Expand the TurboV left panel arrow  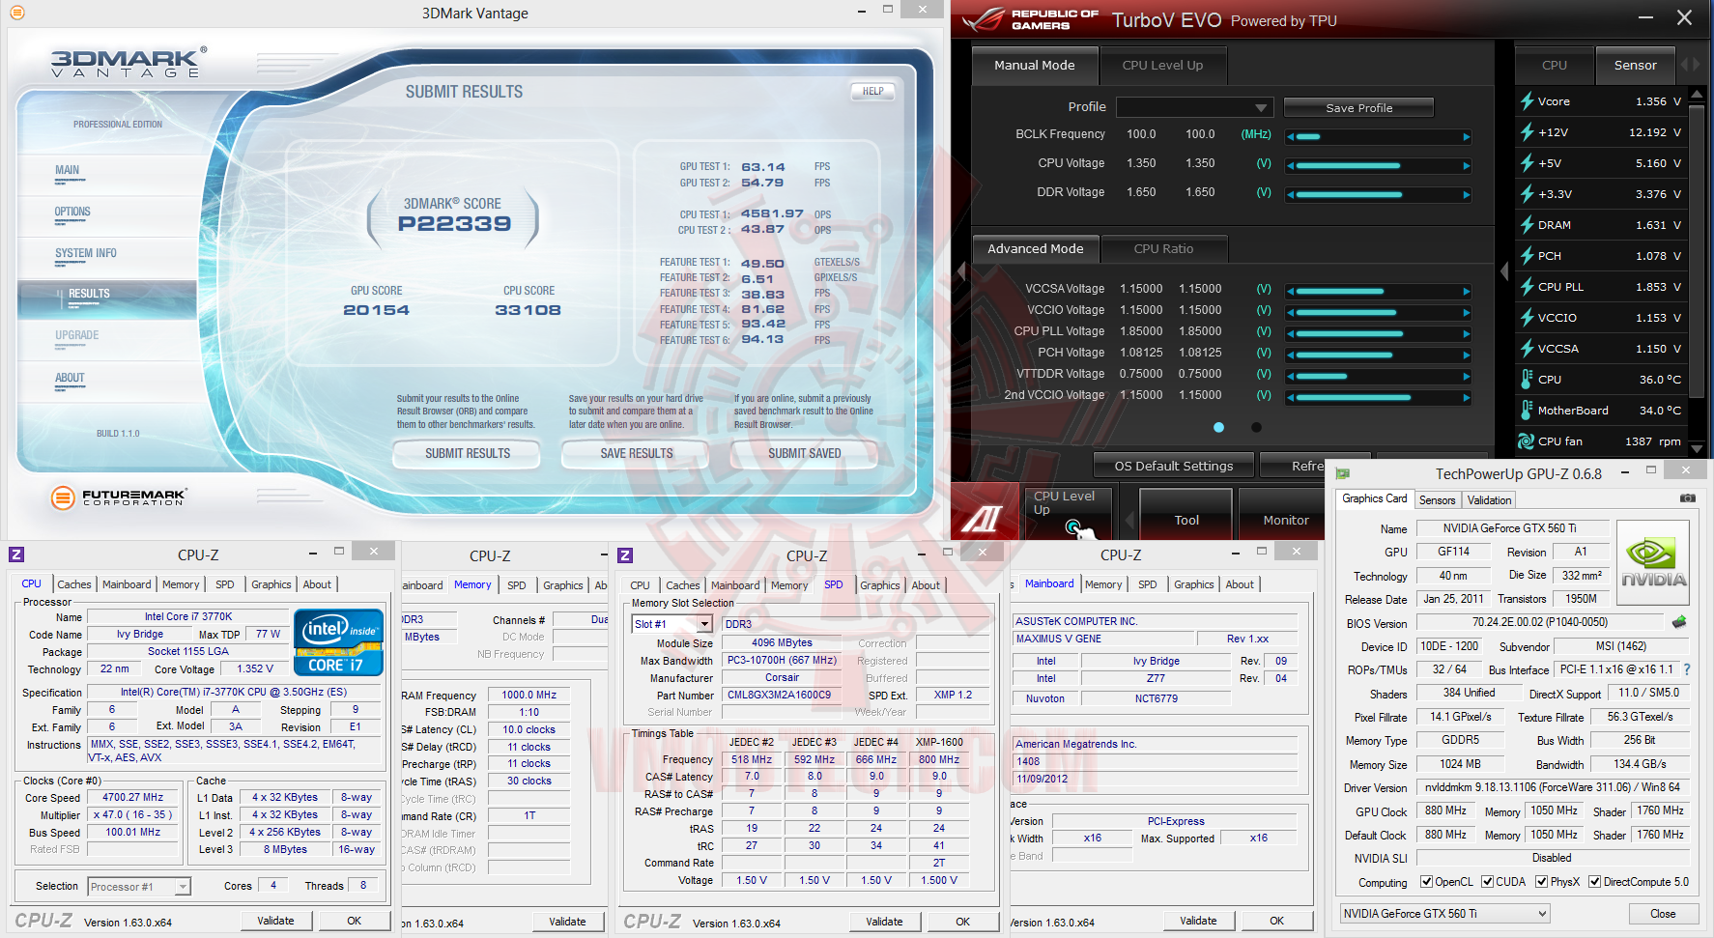[x=960, y=271]
